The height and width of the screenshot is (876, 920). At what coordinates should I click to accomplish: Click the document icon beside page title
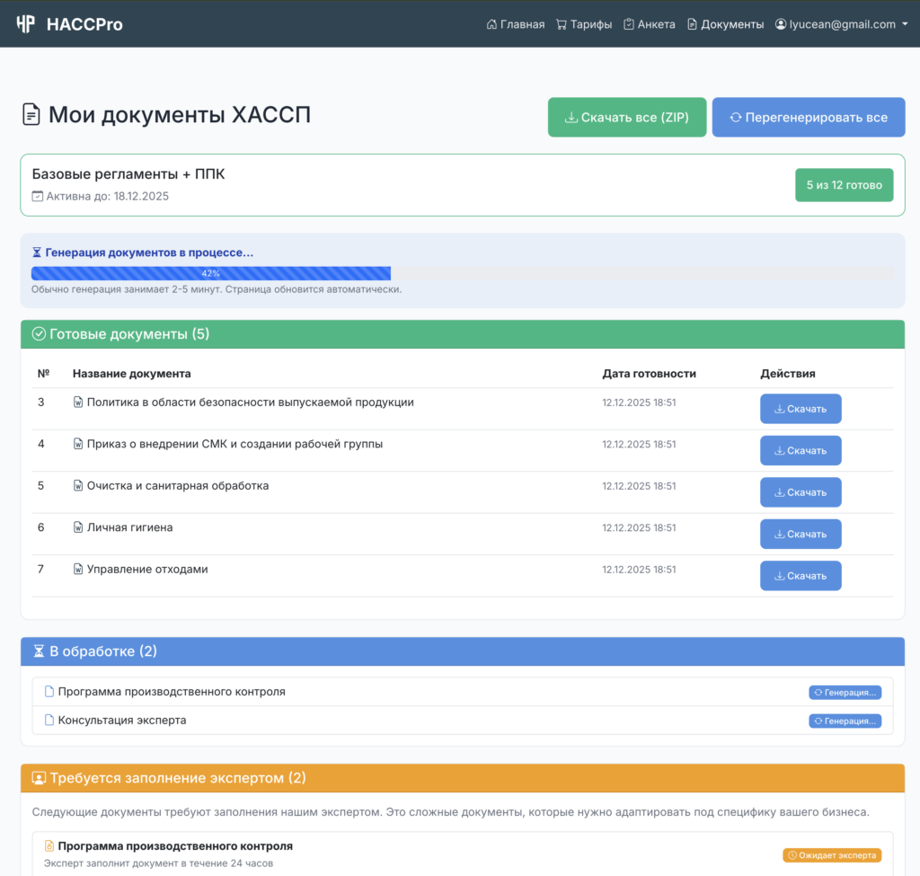point(31,115)
